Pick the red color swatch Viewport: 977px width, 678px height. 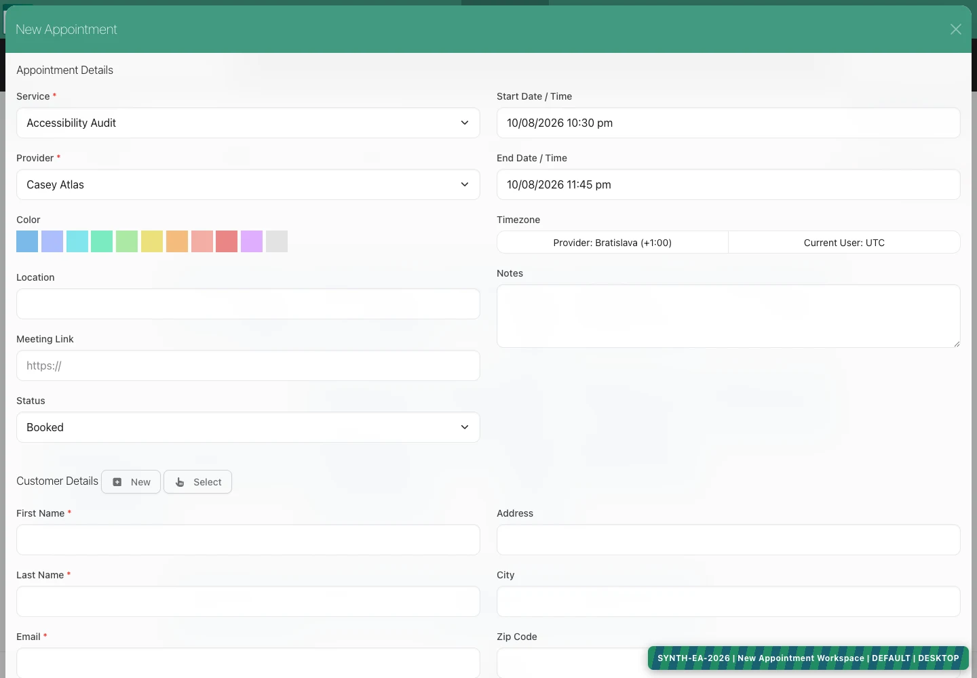227,241
